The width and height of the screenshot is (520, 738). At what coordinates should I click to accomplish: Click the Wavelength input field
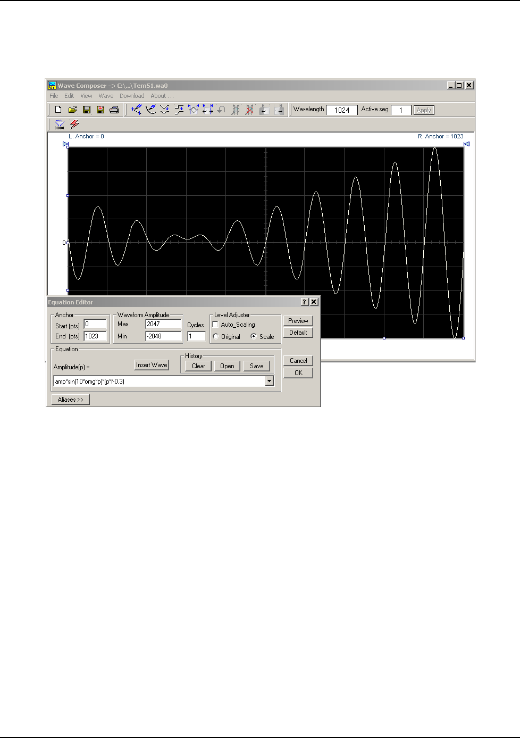click(x=342, y=110)
